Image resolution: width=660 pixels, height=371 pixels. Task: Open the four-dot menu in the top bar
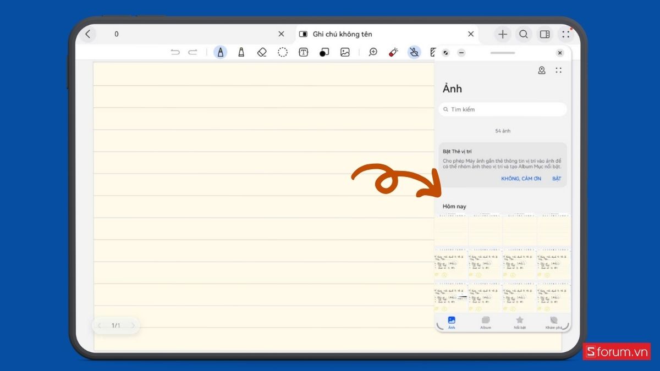point(565,34)
